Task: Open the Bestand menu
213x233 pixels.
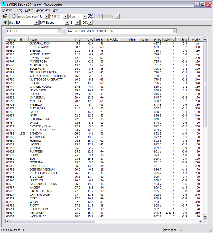Action: click(7, 10)
